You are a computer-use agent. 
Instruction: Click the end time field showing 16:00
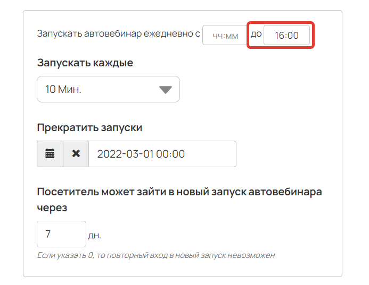(x=286, y=35)
